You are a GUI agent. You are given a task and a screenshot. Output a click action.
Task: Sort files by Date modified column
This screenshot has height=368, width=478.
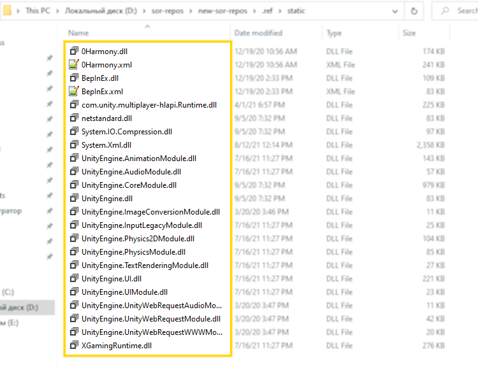[x=259, y=33]
